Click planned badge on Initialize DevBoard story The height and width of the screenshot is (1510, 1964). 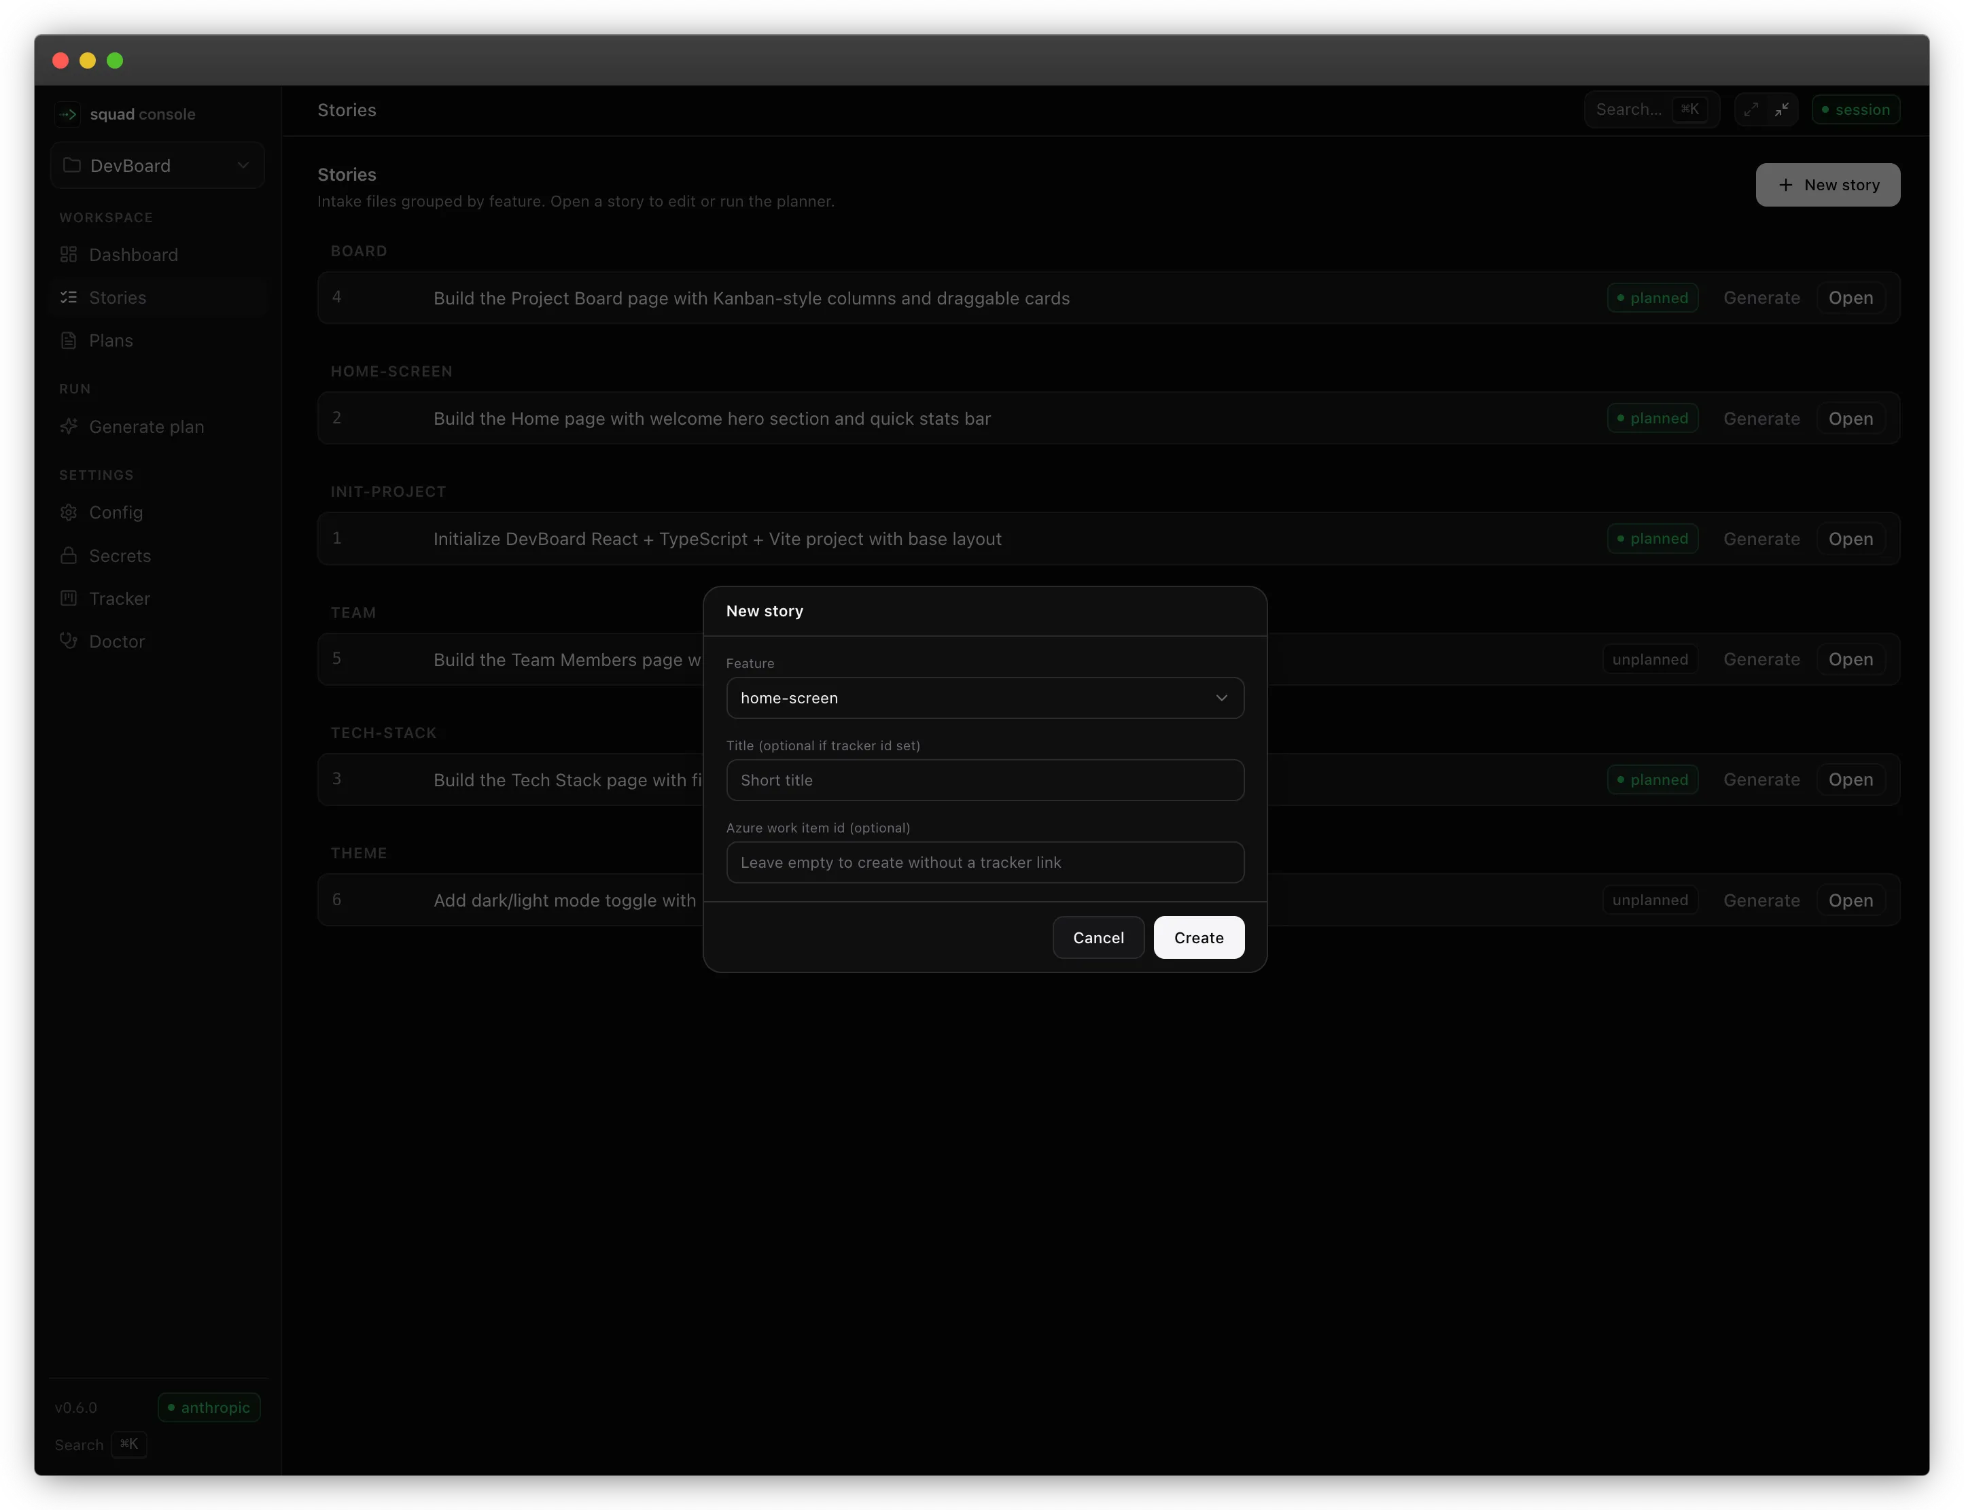(1652, 538)
